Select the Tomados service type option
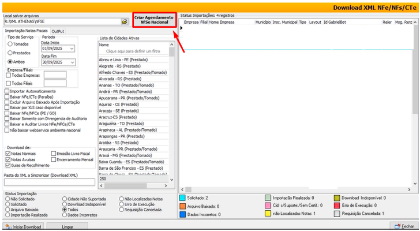The height and width of the screenshot is (231, 420). click(10, 44)
